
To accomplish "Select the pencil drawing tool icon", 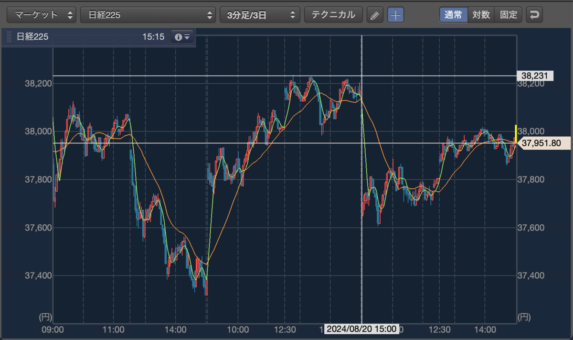I will (x=375, y=15).
